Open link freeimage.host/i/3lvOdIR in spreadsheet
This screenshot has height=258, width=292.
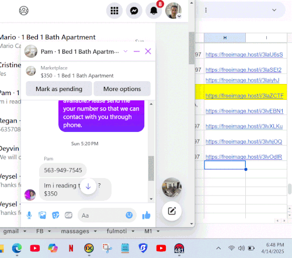click(x=244, y=157)
